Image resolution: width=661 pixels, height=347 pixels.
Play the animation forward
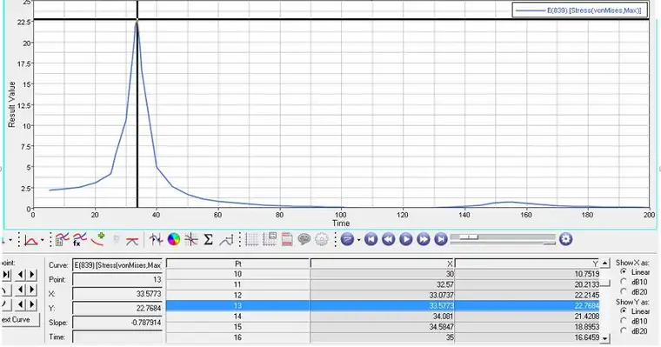click(x=406, y=239)
